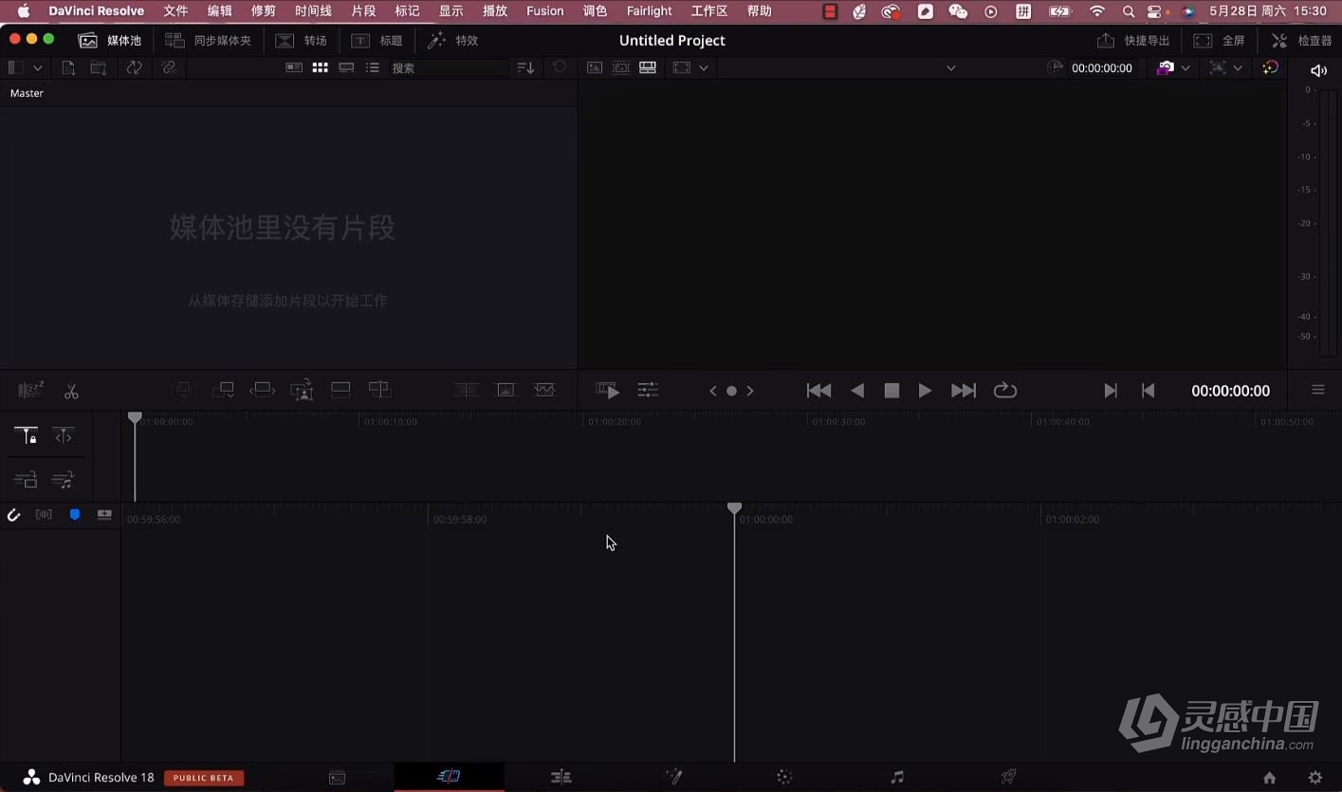Switch to the Fusion page icon
This screenshot has width=1342, height=792.
[674, 777]
